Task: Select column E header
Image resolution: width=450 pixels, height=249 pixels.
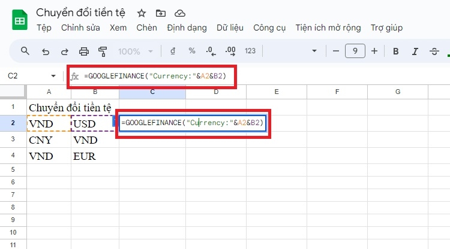Action: [277, 92]
